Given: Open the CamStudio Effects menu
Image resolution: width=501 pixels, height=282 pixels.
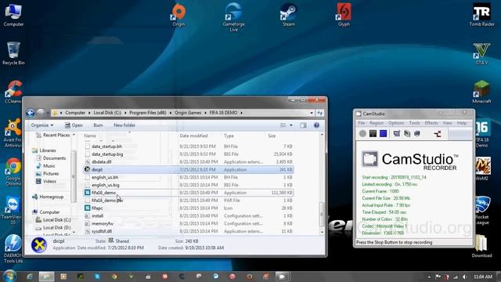Looking at the screenshot, I should pyautogui.click(x=431, y=123).
